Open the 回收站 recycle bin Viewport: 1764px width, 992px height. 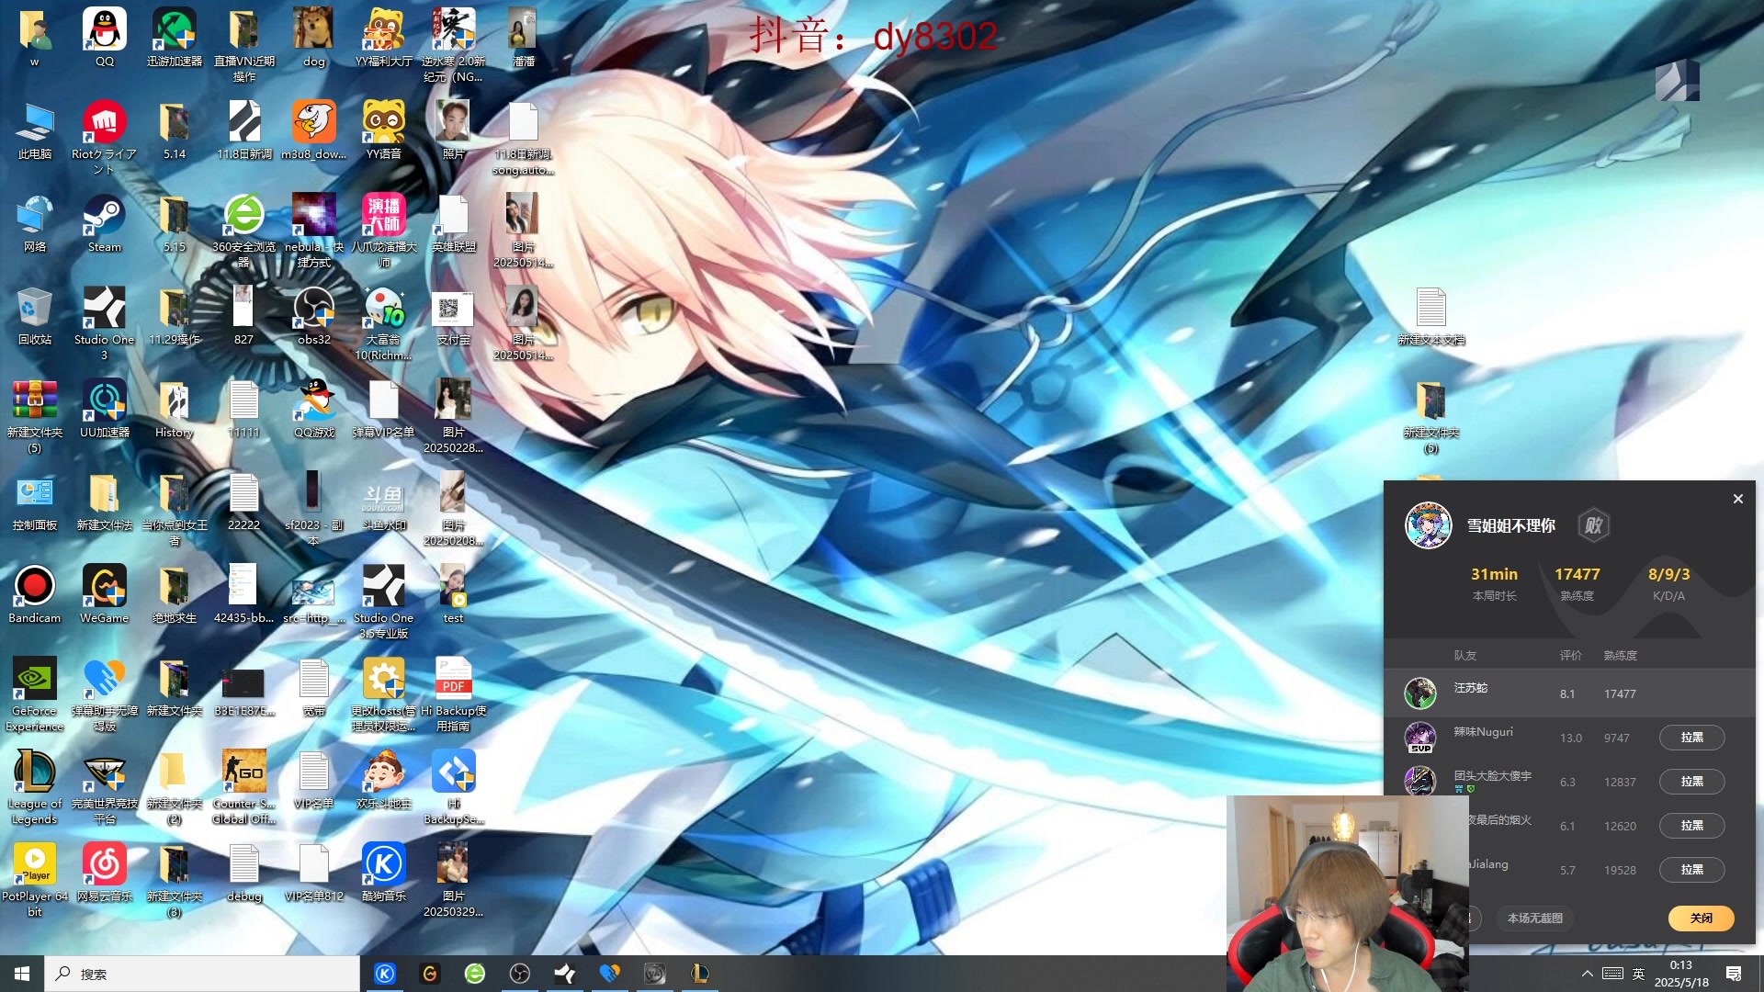pyautogui.click(x=35, y=316)
